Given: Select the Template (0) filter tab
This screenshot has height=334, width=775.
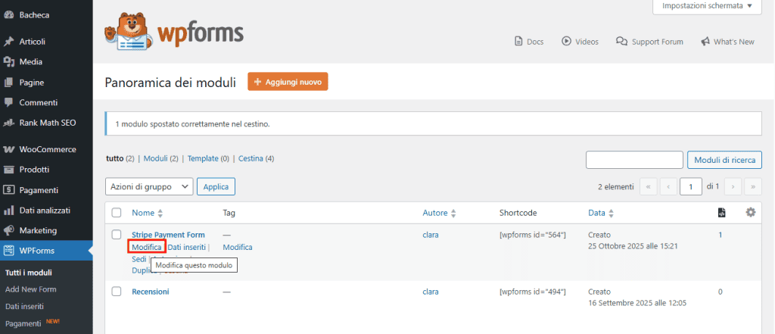Looking at the screenshot, I should tap(208, 159).
